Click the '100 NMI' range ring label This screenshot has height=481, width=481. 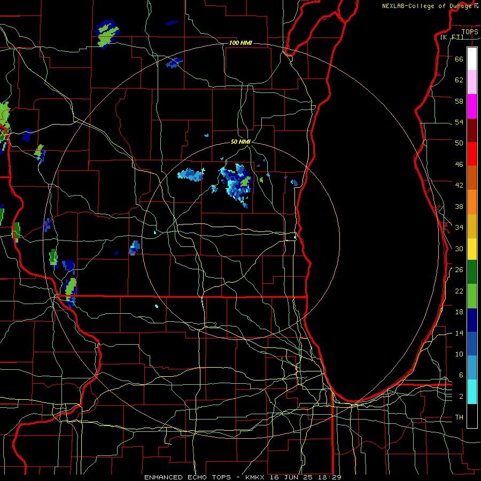(241, 43)
